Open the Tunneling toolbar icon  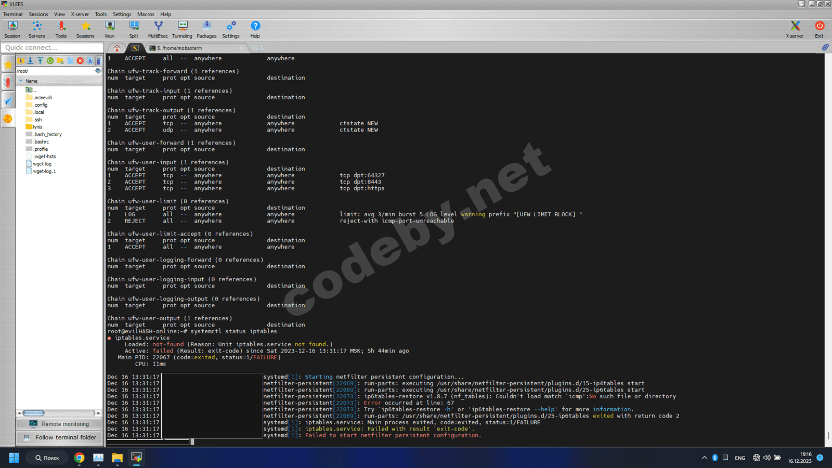pyautogui.click(x=182, y=29)
